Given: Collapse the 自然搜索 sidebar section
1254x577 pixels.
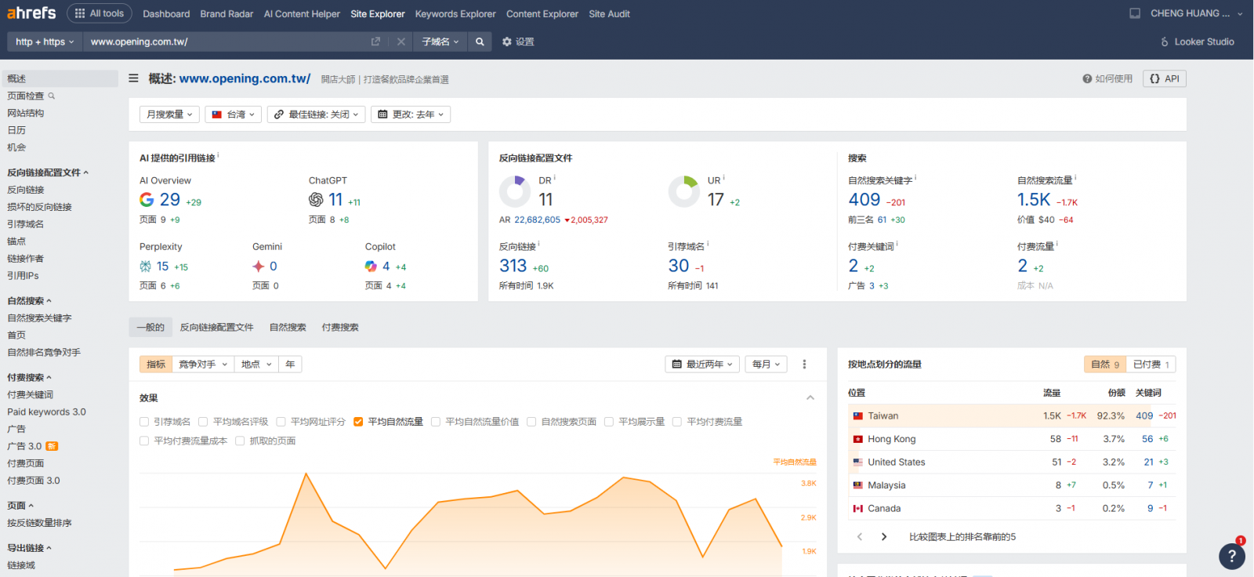Looking at the screenshot, I should (x=29, y=301).
